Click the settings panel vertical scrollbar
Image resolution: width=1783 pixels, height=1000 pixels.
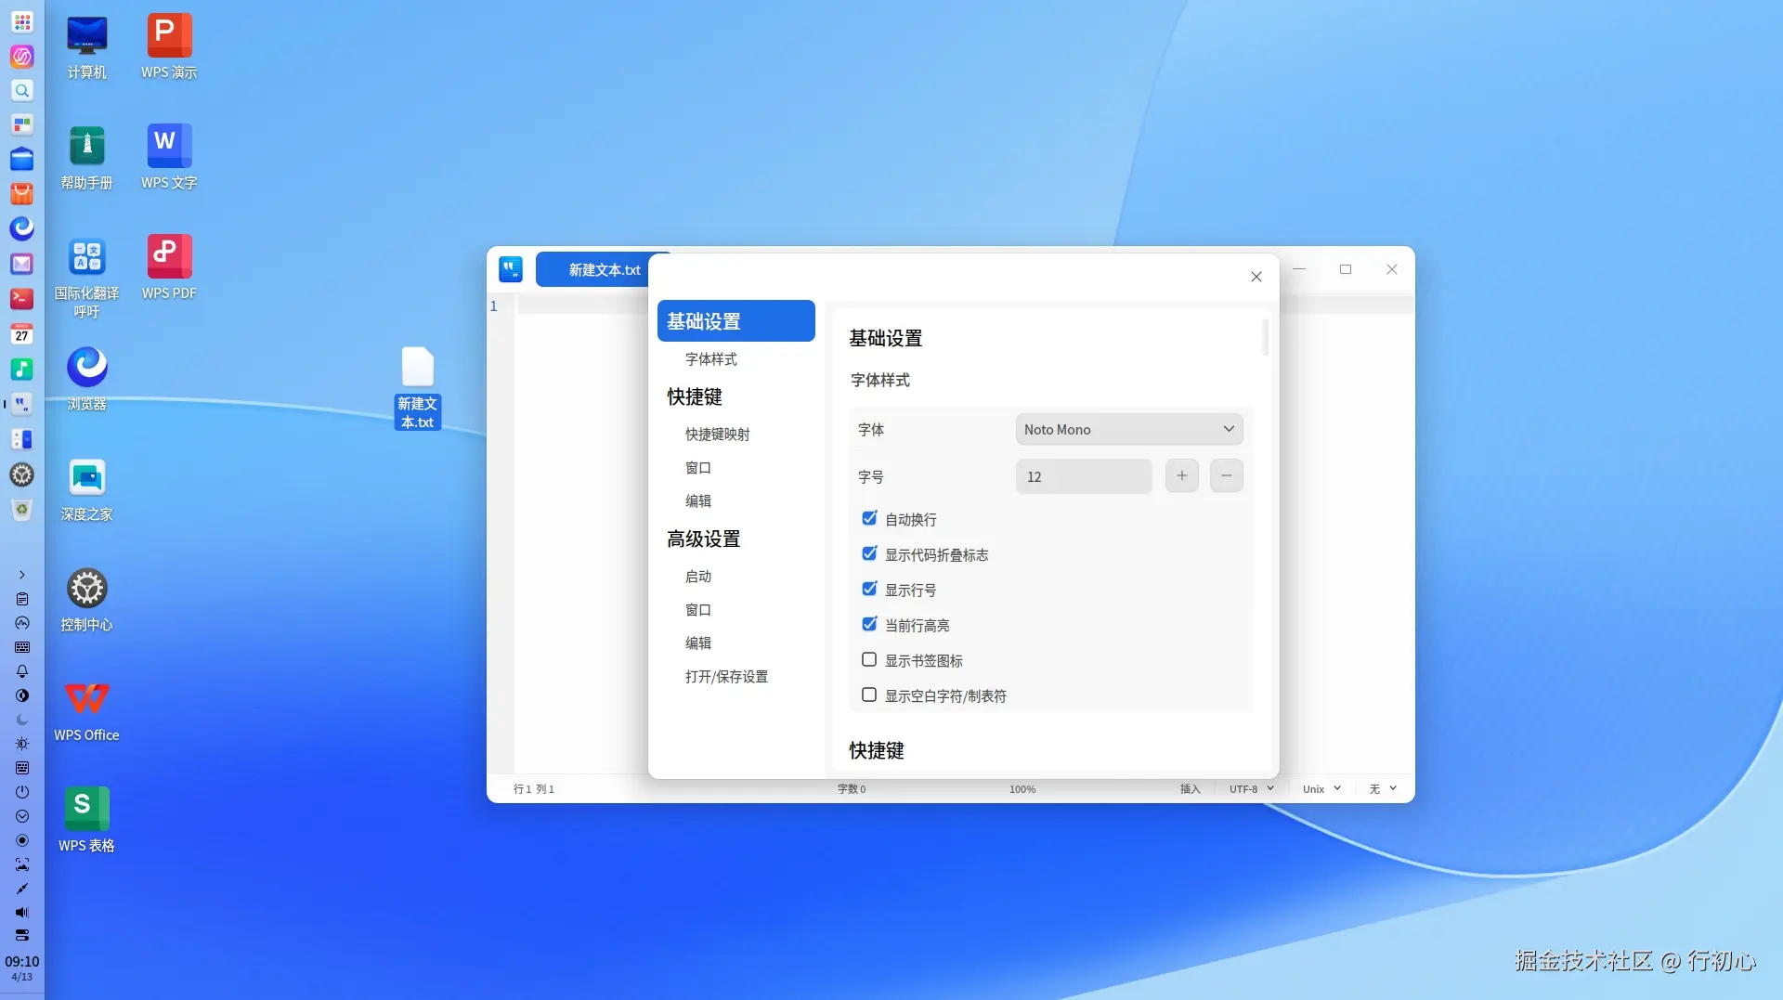click(1265, 337)
